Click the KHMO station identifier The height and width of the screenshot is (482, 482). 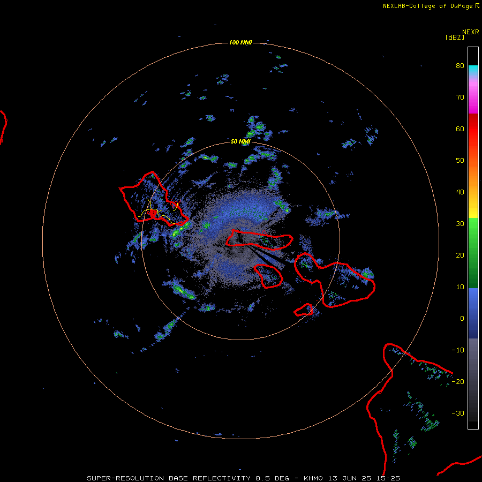[313, 478]
